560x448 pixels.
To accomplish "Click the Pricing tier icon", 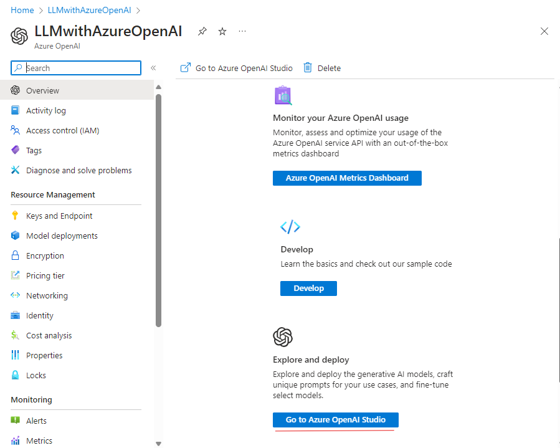I will pyautogui.click(x=16, y=275).
